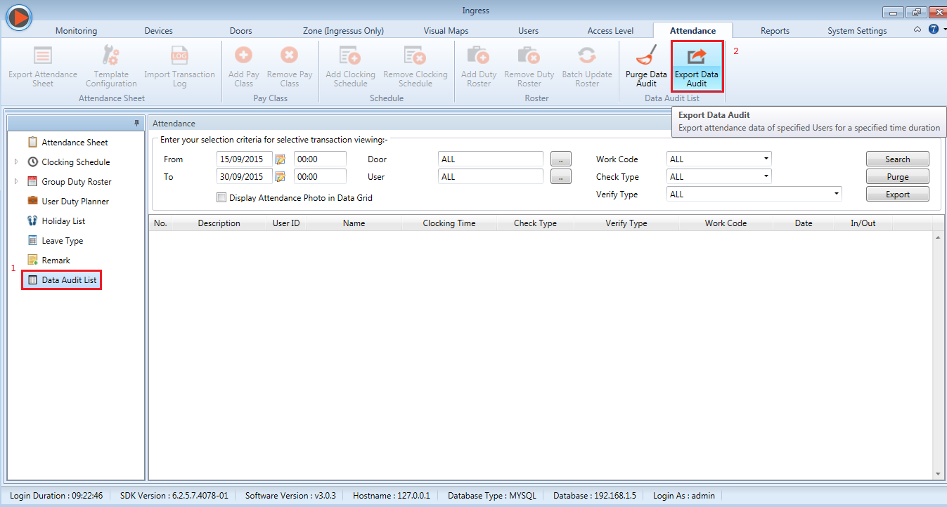Open calendar picker for From date
This screenshot has height=507, width=947.
pyautogui.click(x=280, y=159)
